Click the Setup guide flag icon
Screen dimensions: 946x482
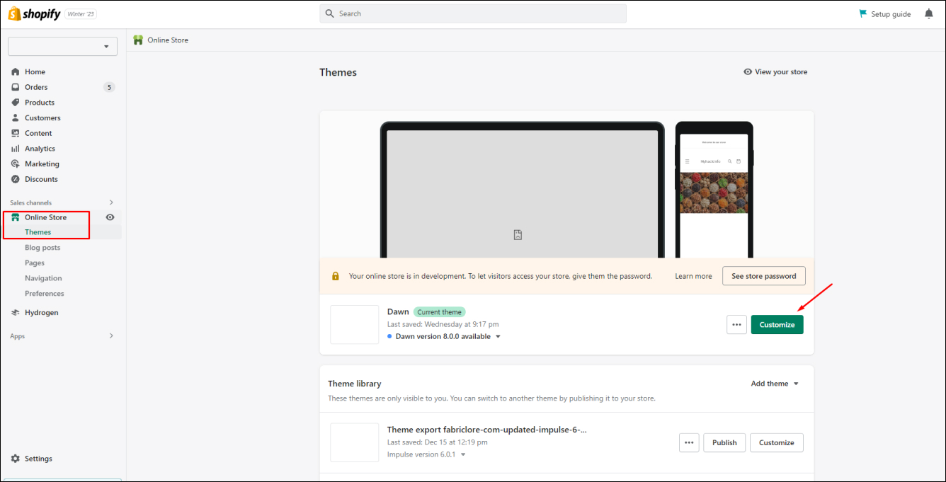click(862, 13)
